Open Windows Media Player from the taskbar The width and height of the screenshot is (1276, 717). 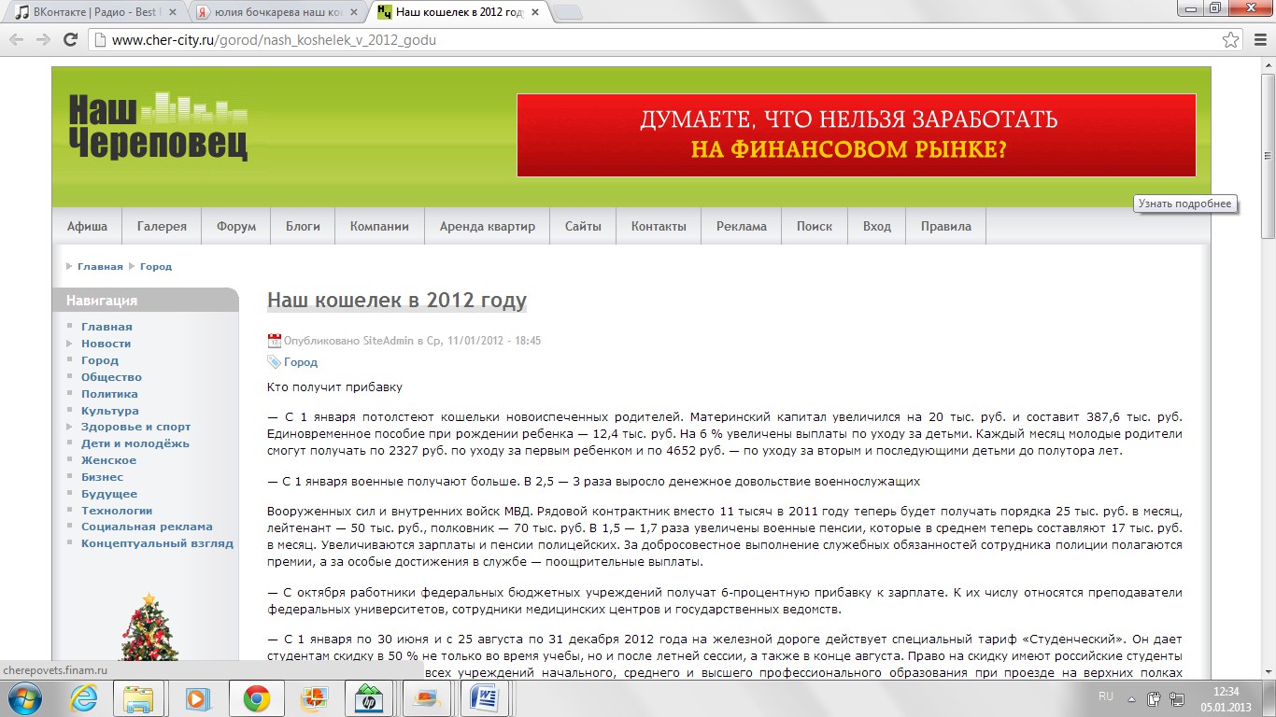(x=197, y=698)
